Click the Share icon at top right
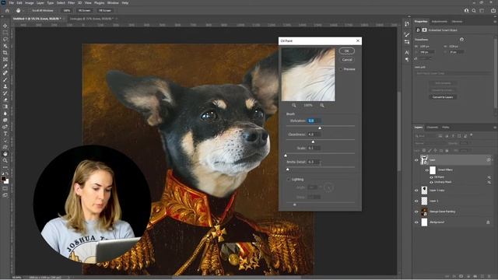This screenshot has height=280, width=498. click(x=493, y=10)
